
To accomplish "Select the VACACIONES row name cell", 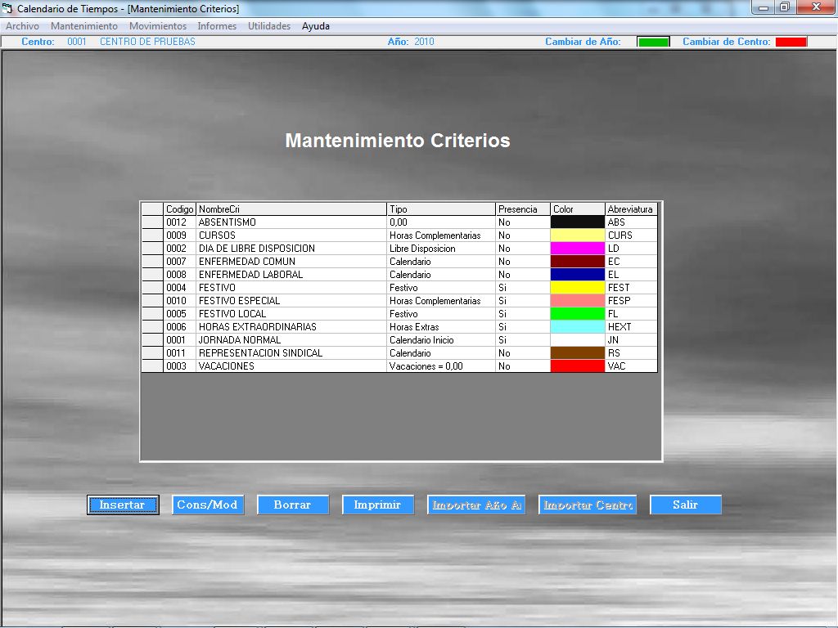I will pyautogui.click(x=291, y=366).
